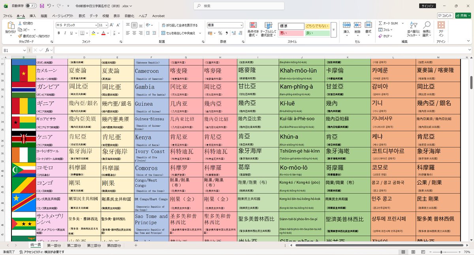Click the add-ins (アドイン) icon
The height and width of the screenshot is (255, 474).
click(x=441, y=30)
